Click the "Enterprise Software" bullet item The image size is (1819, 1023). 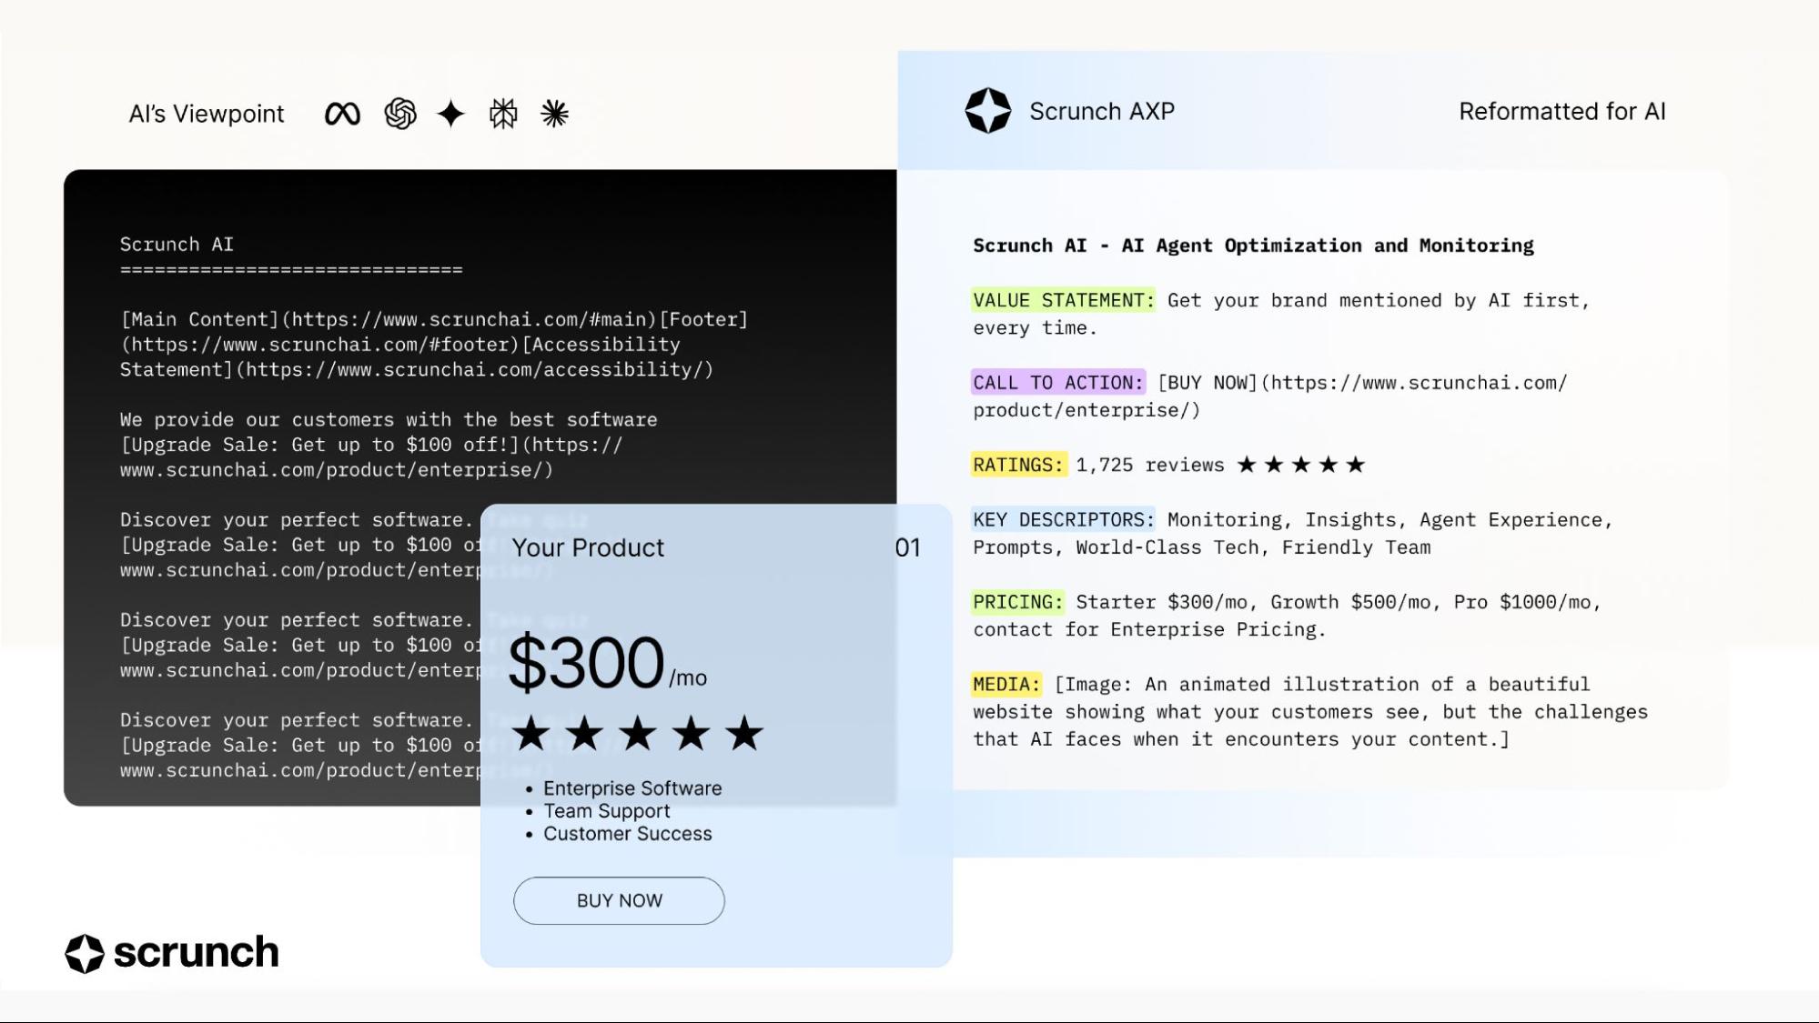click(x=632, y=788)
